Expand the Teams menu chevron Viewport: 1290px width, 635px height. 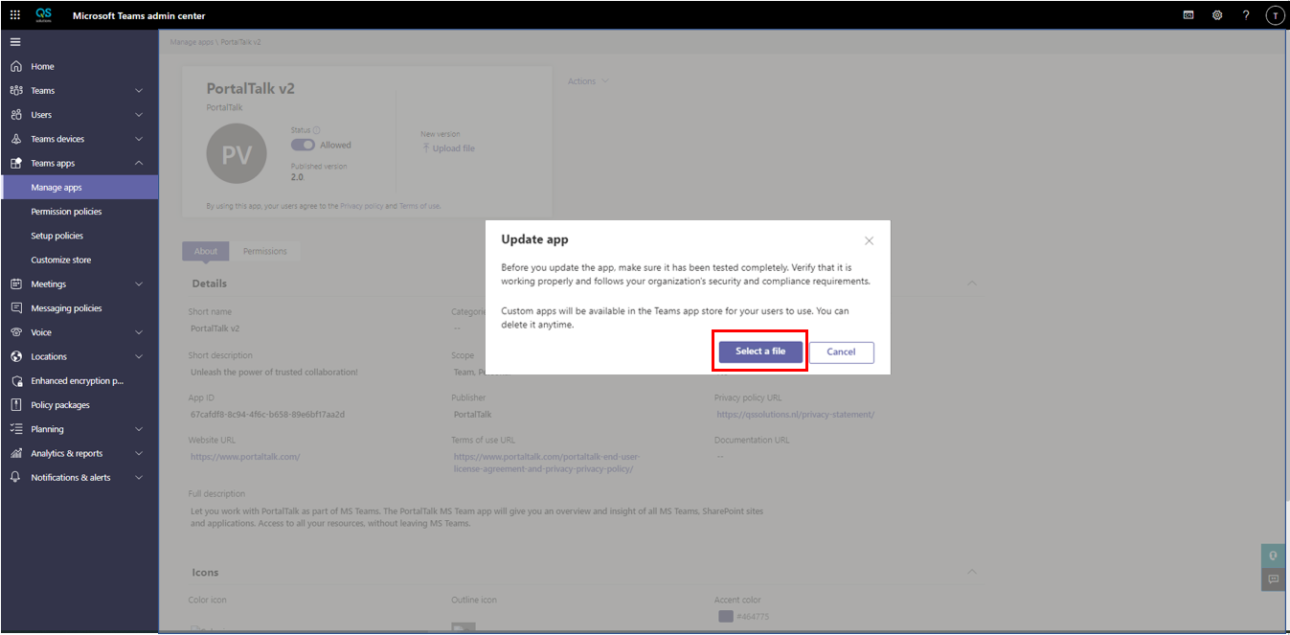tap(139, 91)
